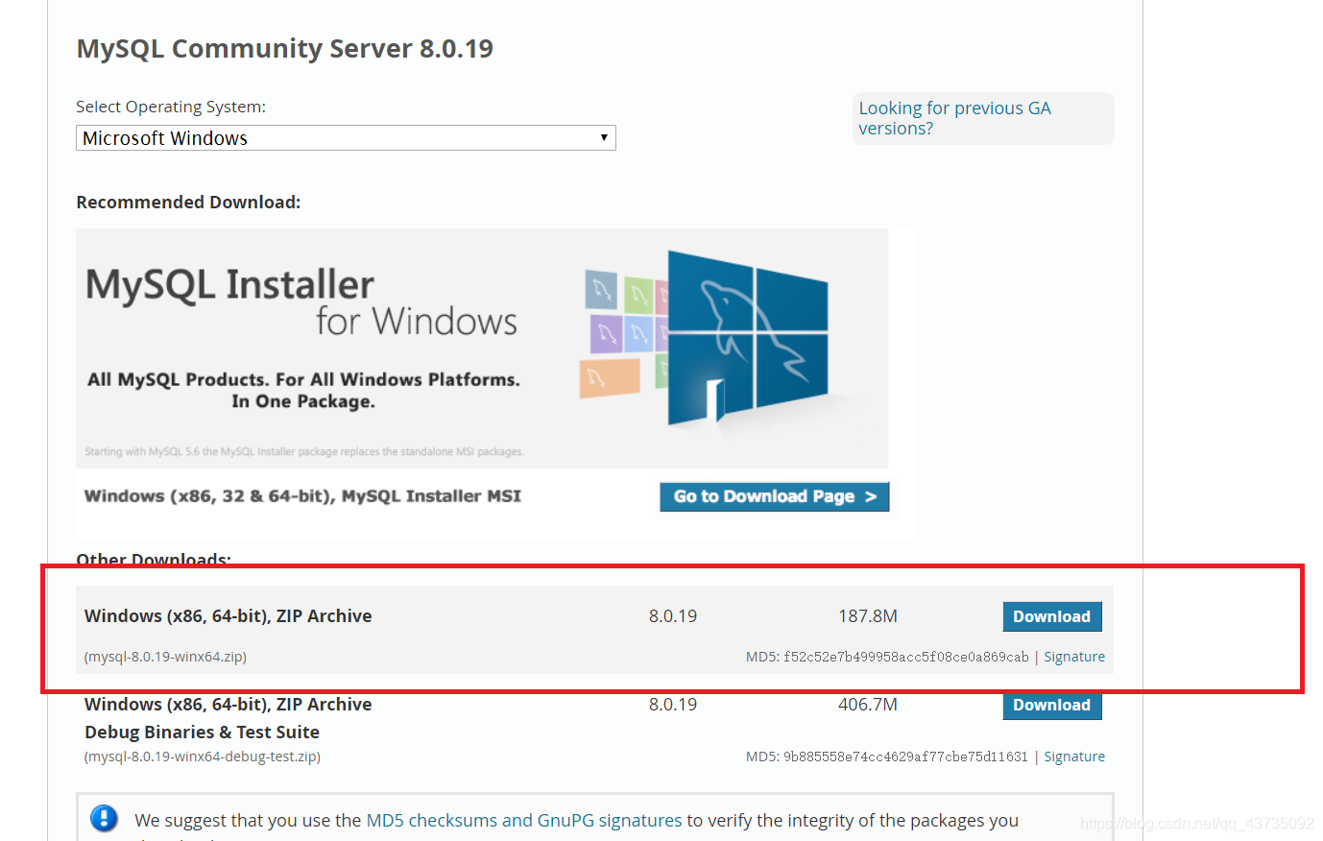Download the 187.8M ZIP Archive
Image resolution: width=1323 pixels, height=841 pixels.
pos(1052,616)
